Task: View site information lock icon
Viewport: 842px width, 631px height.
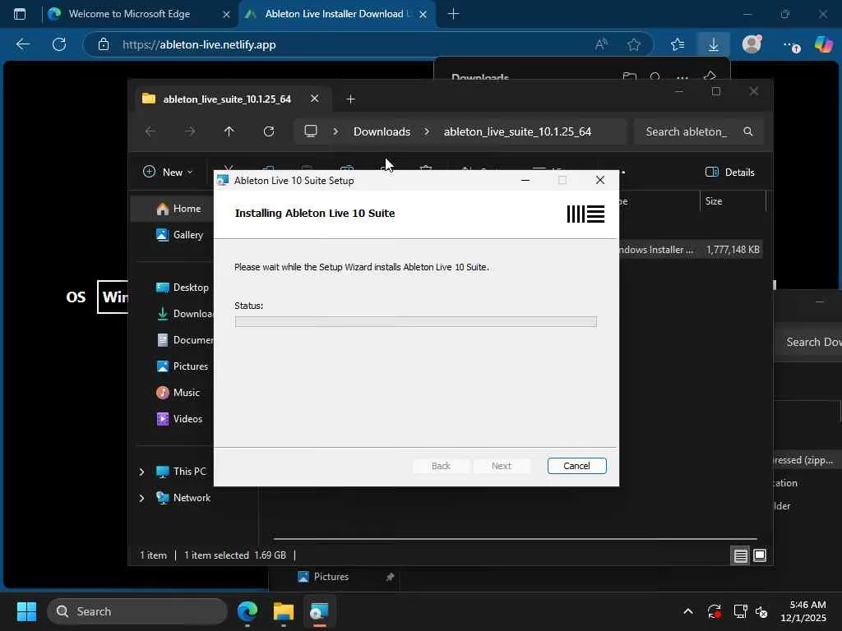Action: coord(104,44)
